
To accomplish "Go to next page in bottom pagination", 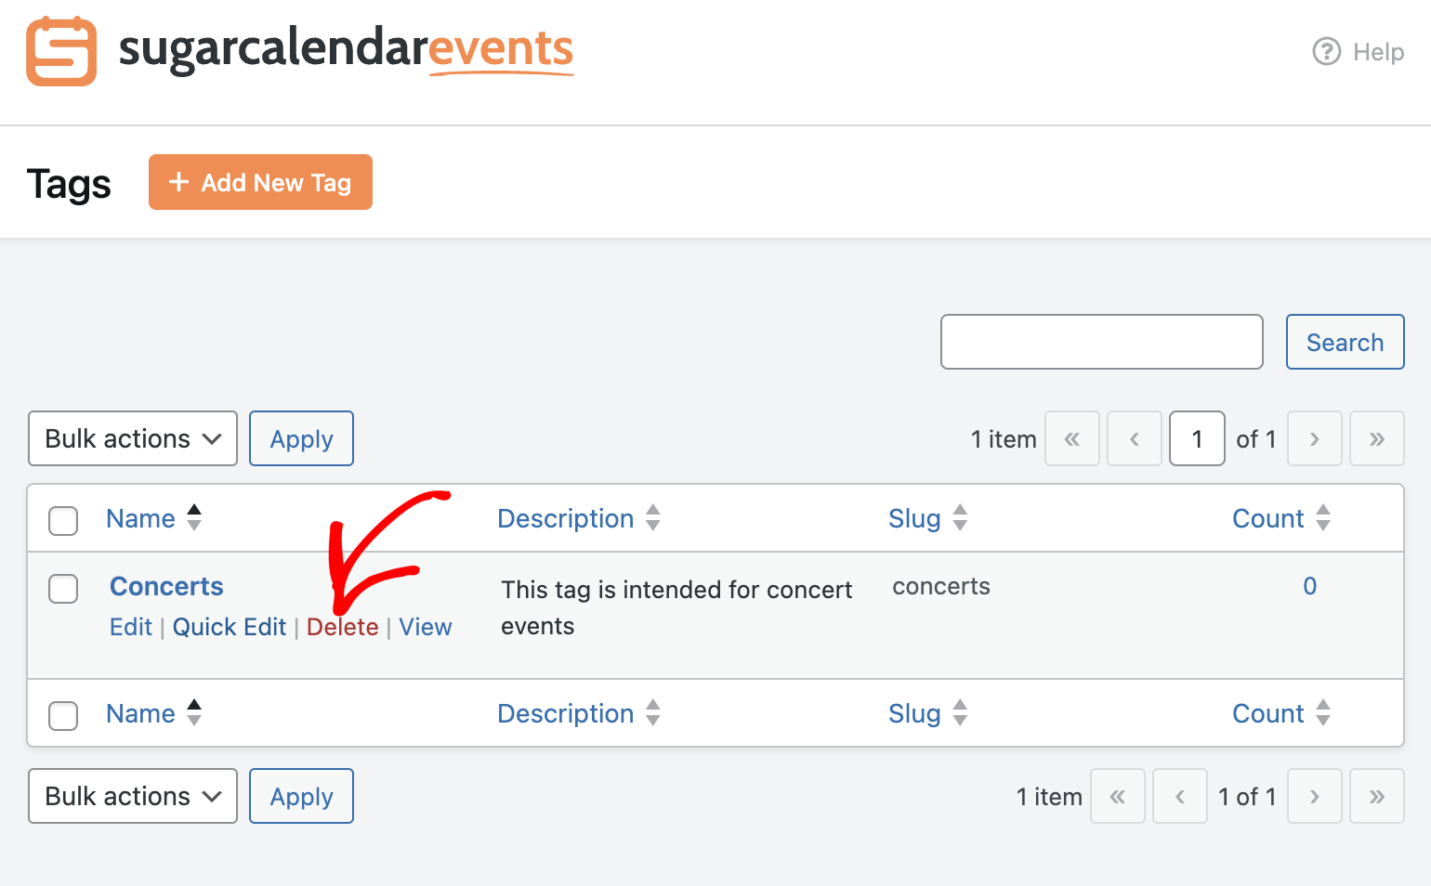I will tap(1314, 796).
